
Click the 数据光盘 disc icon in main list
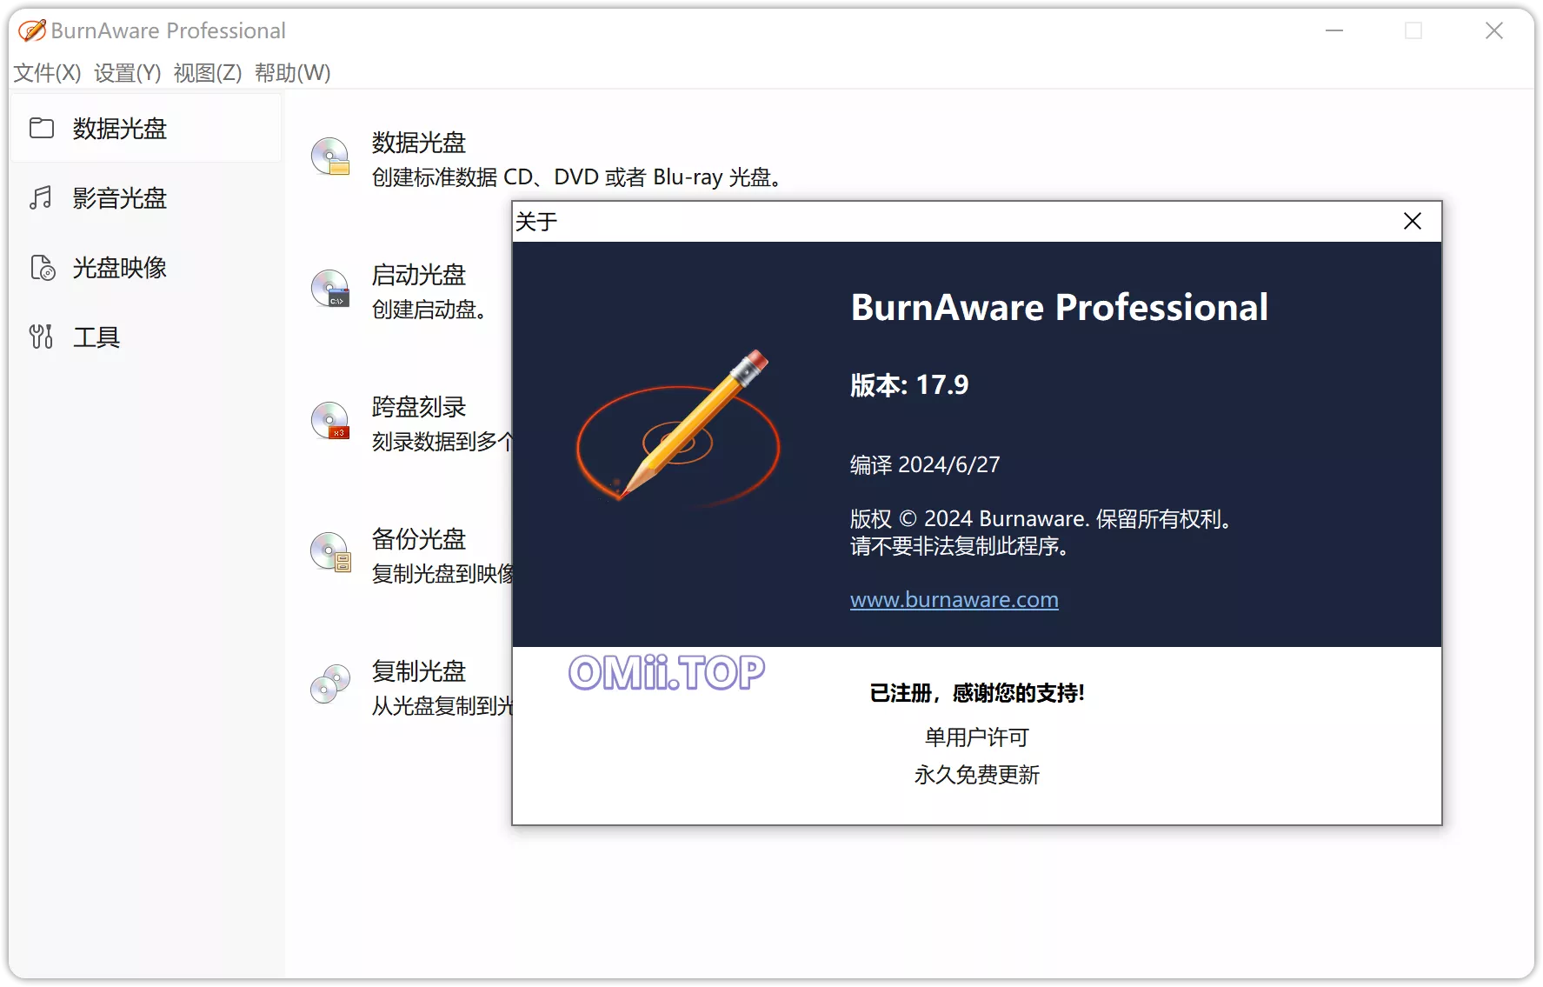[330, 157]
